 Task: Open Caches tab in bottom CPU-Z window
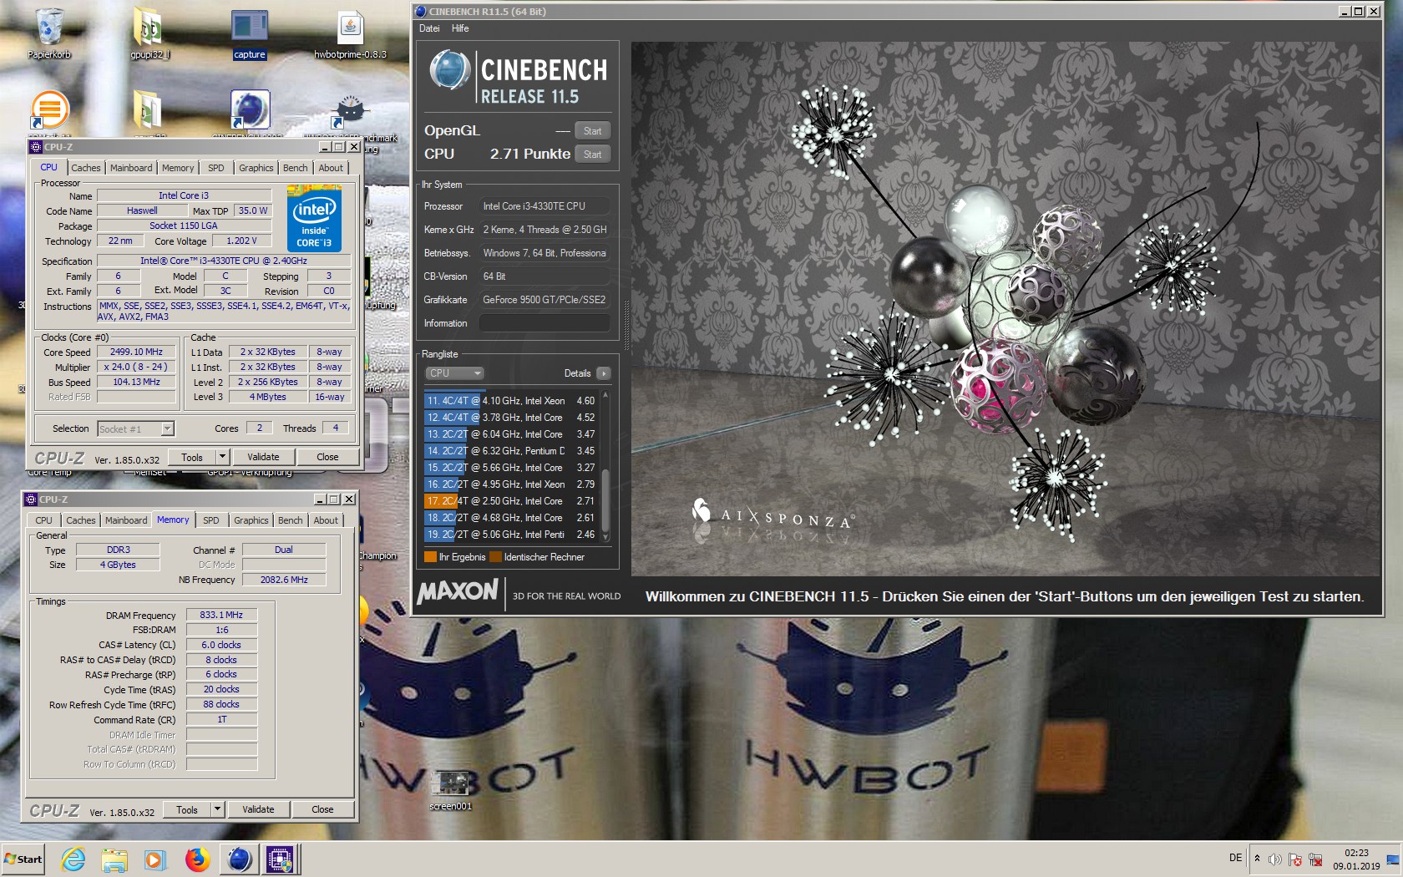click(80, 520)
